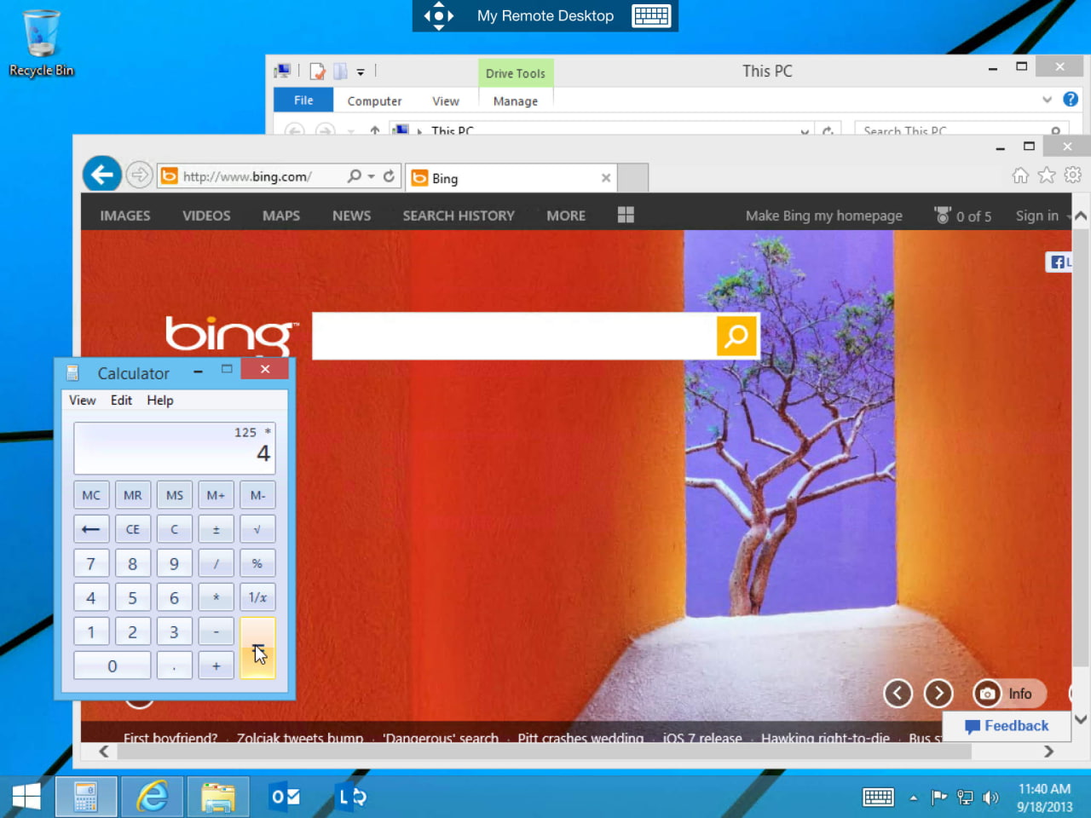Refresh the Bing page in address bar
The width and height of the screenshot is (1091, 818).
click(x=389, y=176)
